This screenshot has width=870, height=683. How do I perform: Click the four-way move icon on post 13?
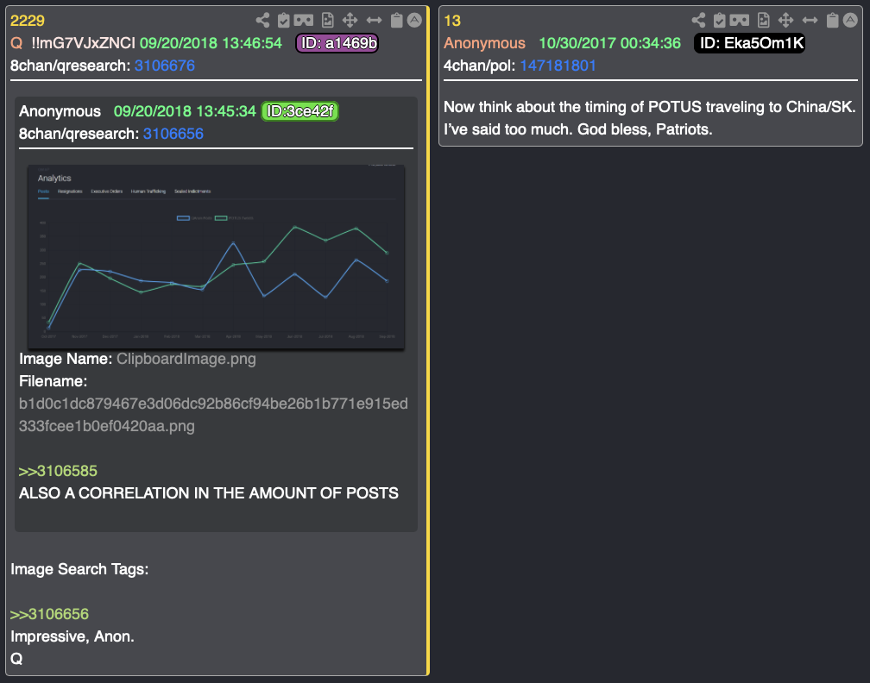pos(785,21)
